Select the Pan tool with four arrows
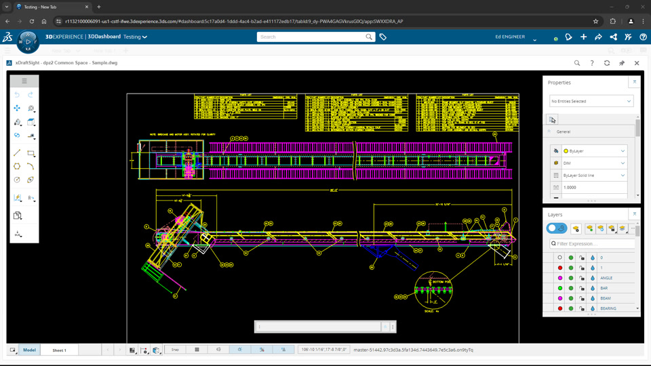The height and width of the screenshot is (366, 651). (x=17, y=108)
